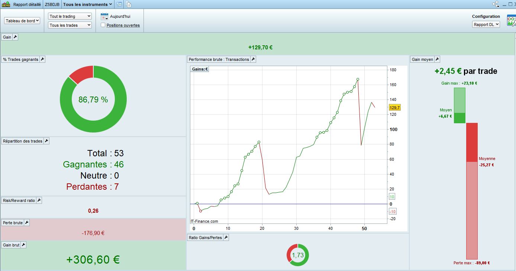The width and height of the screenshot is (516, 271).
Task: Open wrench for Ratio Gains/Pertes panel
Action: (226, 238)
